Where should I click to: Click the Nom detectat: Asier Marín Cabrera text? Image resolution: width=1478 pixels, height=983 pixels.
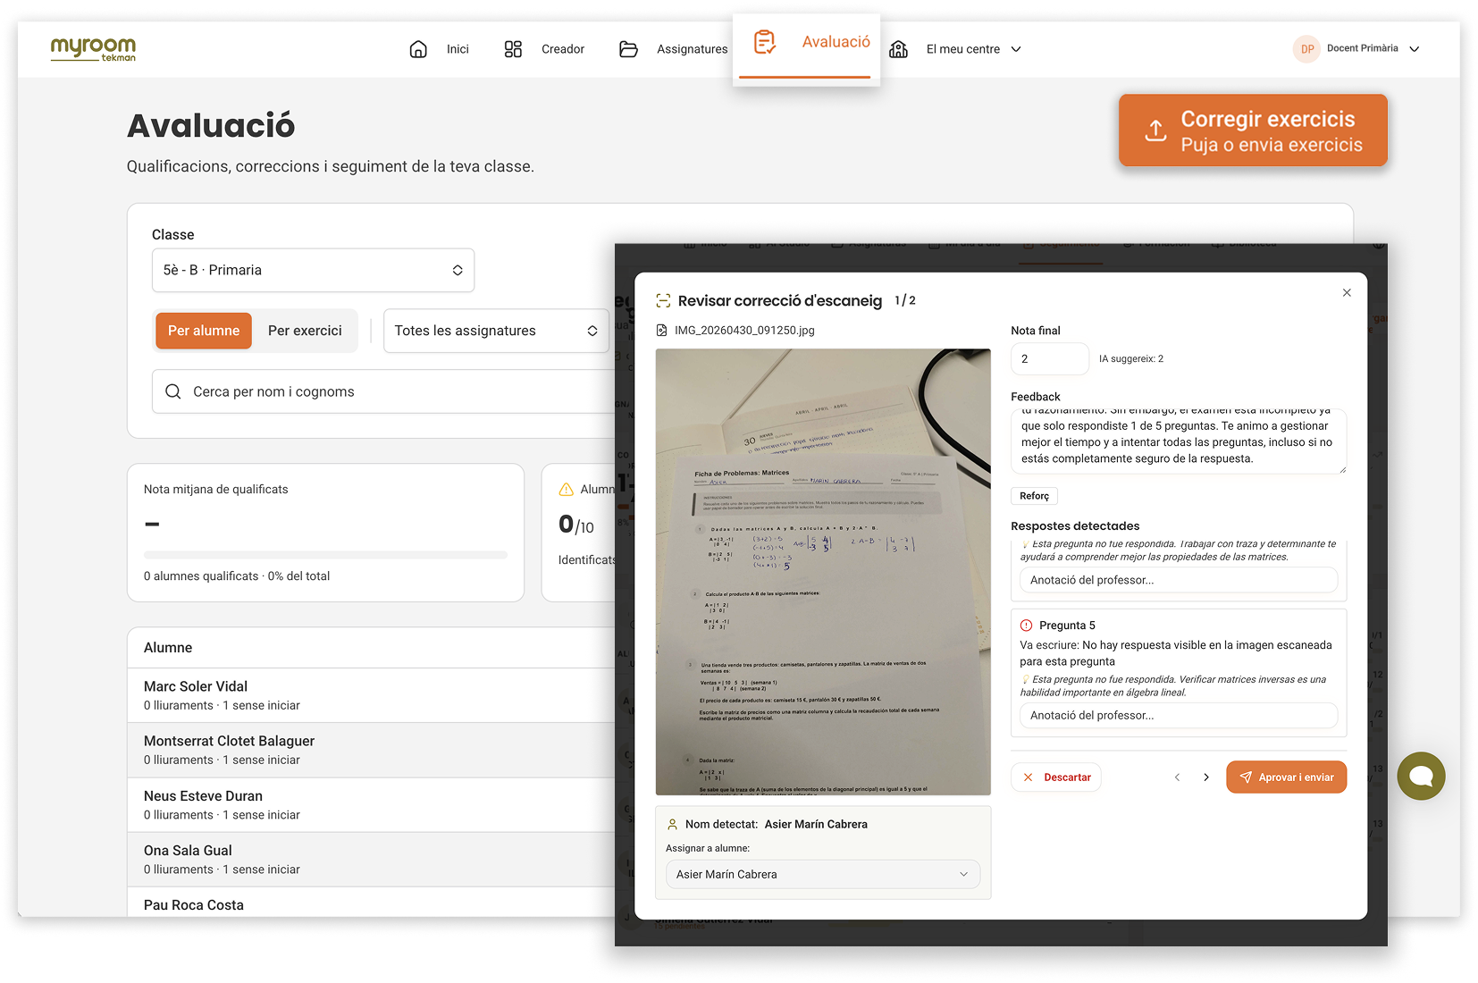click(777, 824)
